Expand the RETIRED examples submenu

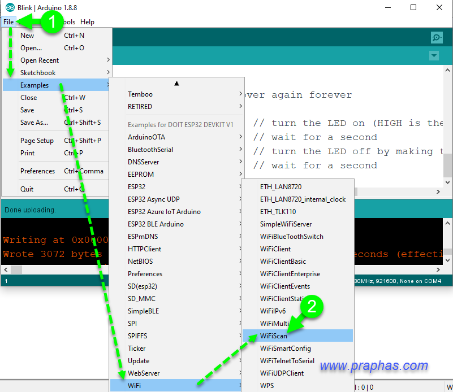pyautogui.click(x=177, y=106)
